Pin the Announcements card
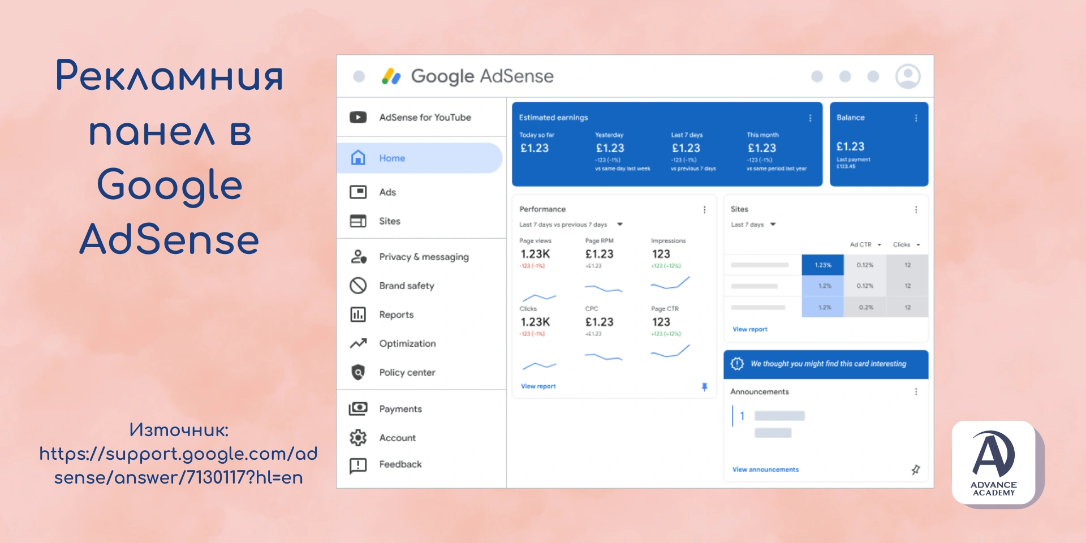Image resolution: width=1086 pixels, height=543 pixels. (x=916, y=469)
